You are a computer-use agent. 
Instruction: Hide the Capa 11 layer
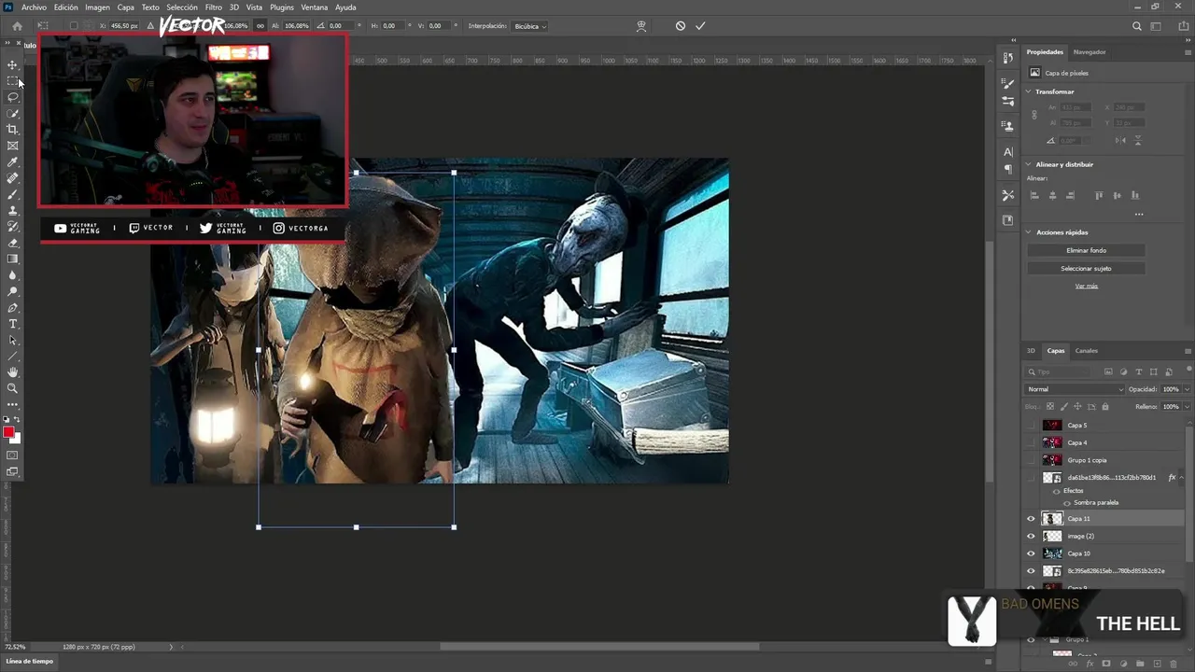(1031, 519)
